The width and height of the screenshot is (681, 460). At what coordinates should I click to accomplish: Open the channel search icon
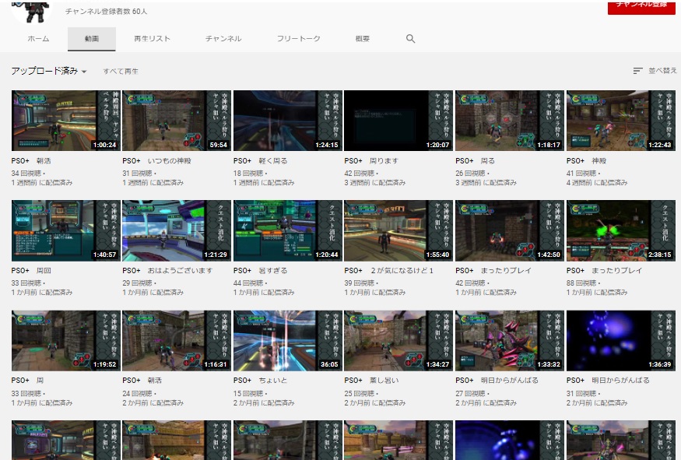[x=410, y=39]
